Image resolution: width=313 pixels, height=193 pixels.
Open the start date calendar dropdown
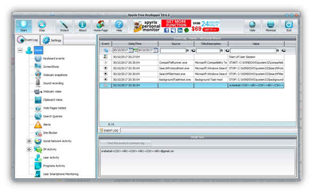(131, 51)
